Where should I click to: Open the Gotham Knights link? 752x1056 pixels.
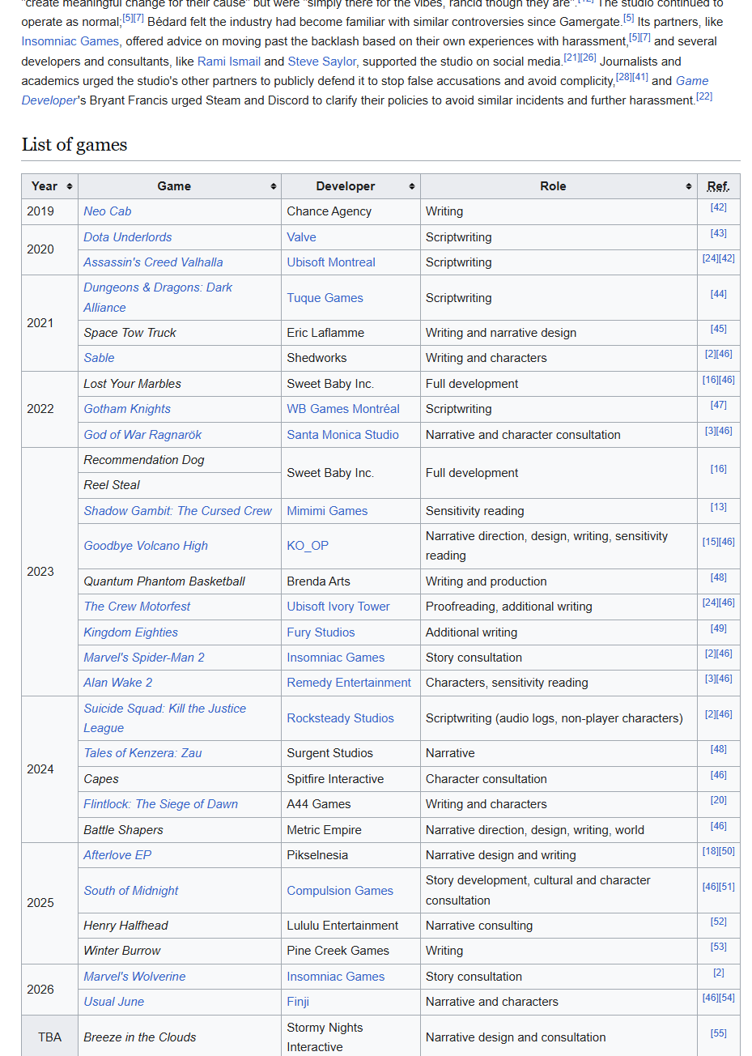(127, 409)
